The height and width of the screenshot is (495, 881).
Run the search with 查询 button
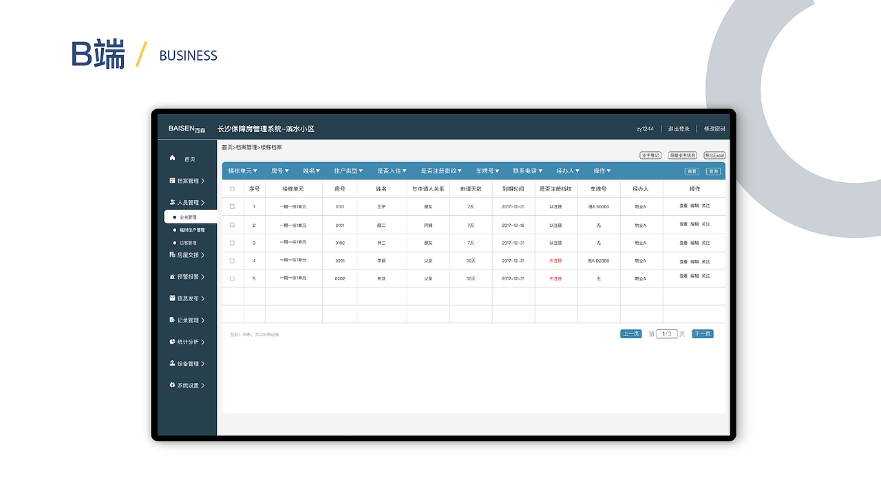(713, 171)
